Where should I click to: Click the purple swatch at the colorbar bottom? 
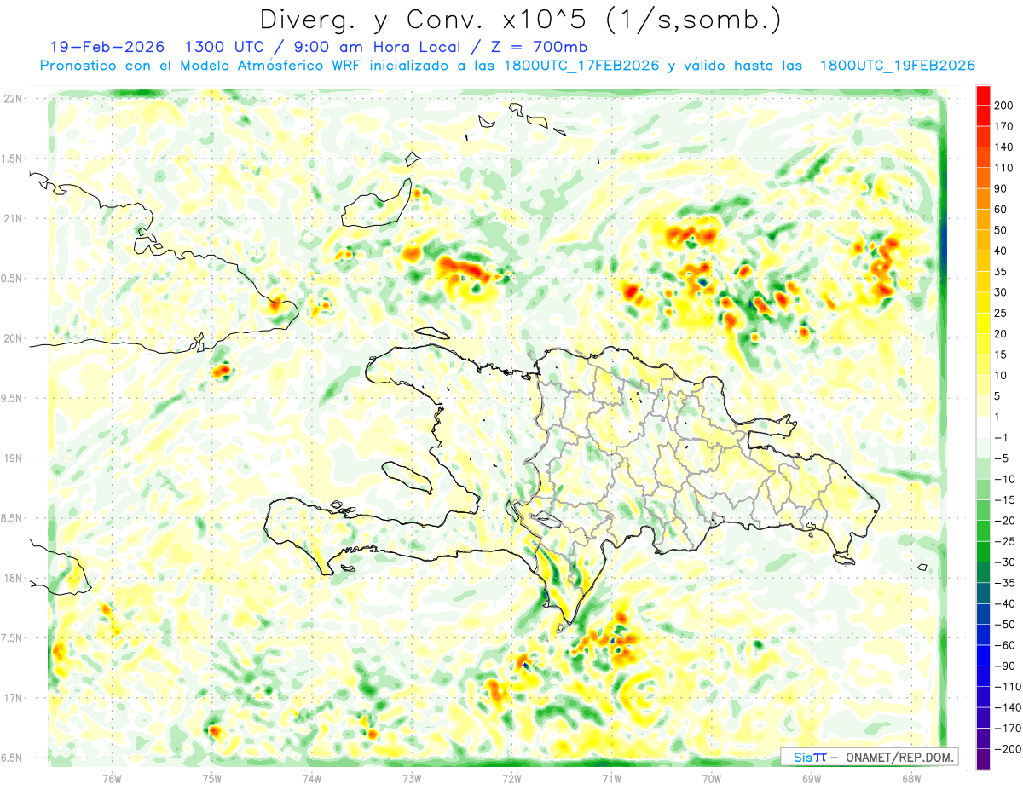[x=983, y=758]
